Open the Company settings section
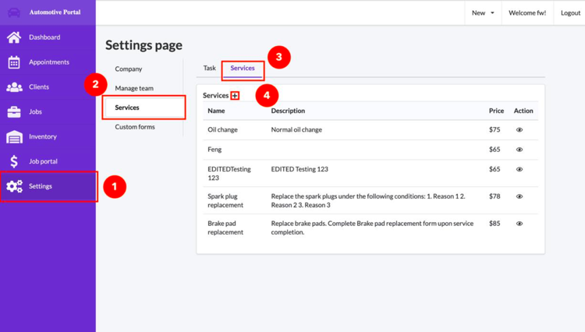Image resolution: width=585 pixels, height=332 pixels. pyautogui.click(x=129, y=69)
